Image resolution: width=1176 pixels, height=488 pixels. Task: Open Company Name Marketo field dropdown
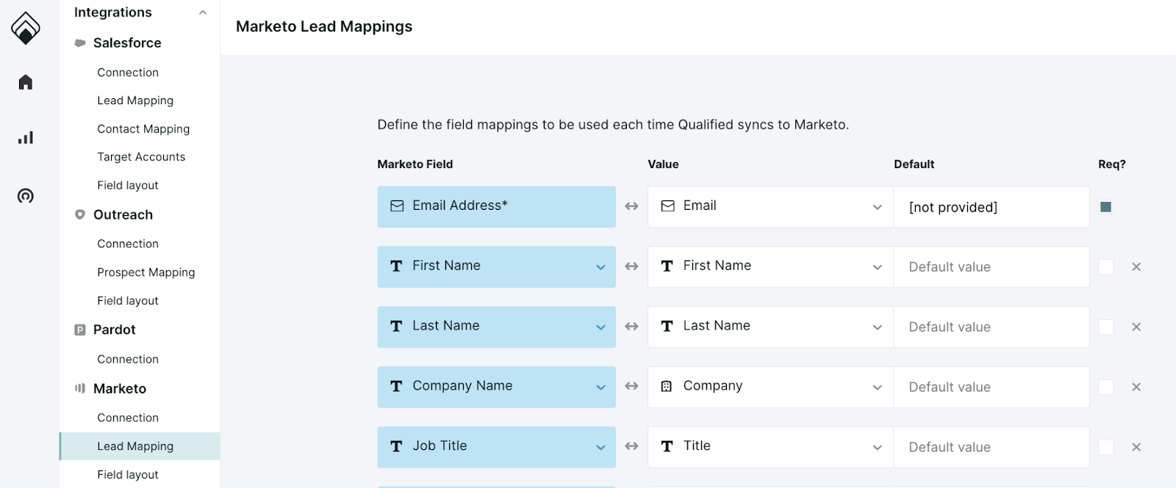600,387
